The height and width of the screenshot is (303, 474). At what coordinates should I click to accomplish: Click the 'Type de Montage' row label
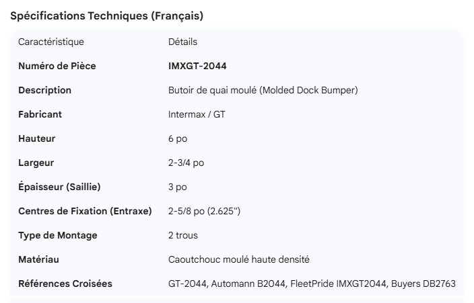tap(57, 235)
